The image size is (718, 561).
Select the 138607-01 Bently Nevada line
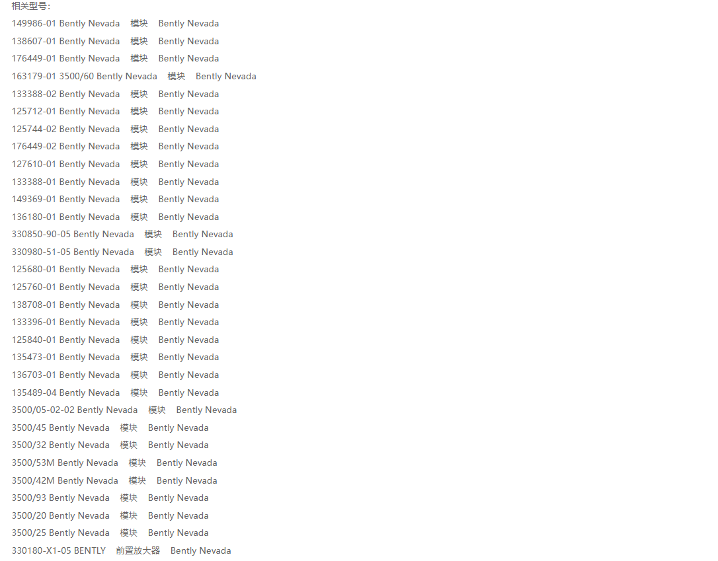coord(116,41)
